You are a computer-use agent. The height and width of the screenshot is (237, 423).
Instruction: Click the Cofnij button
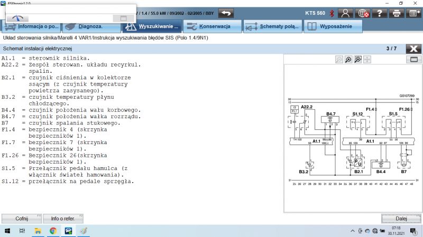coord(22,219)
